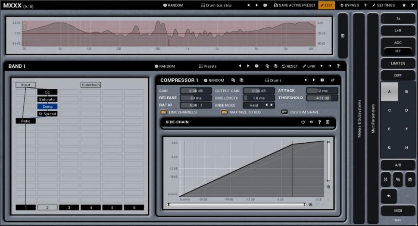Viewport: 418px width, 226px height.
Task: Open the Settings menu
Action: [x=383, y=6]
